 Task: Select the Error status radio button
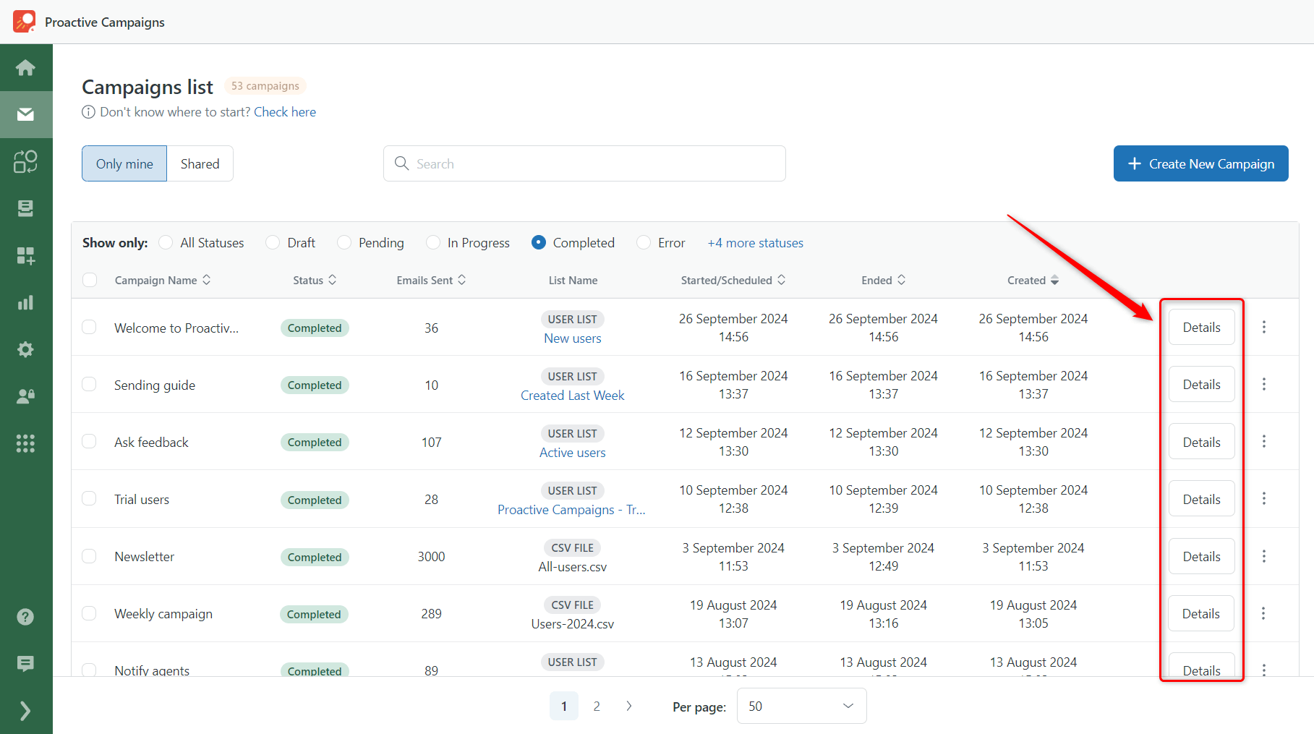coord(644,242)
